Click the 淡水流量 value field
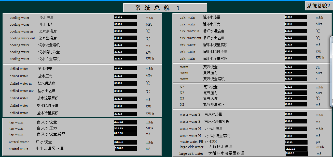Screen dimensions: 333x157 click(x=125, y=17)
